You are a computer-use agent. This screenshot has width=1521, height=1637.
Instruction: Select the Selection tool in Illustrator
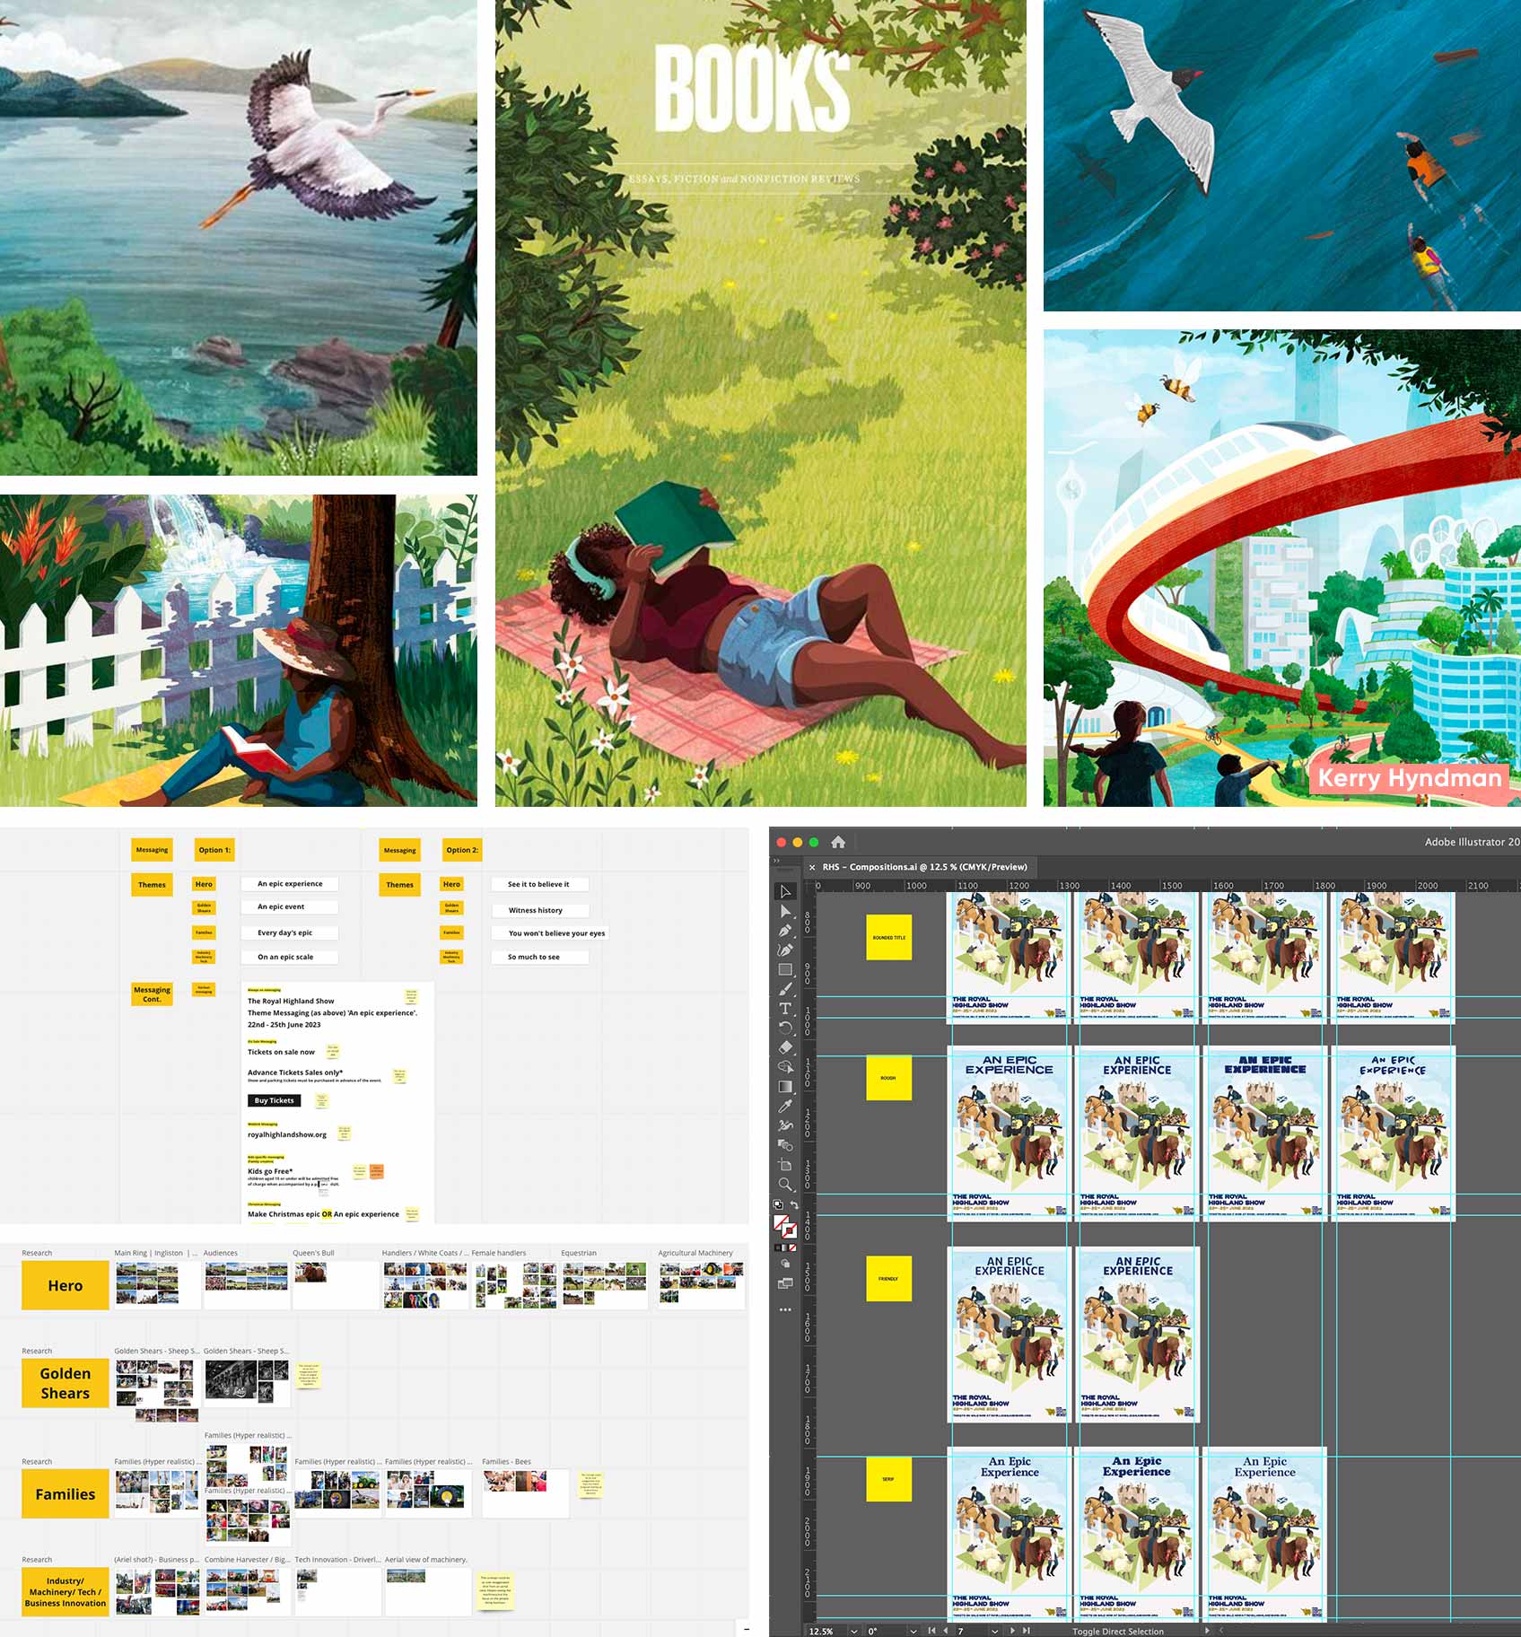(x=785, y=891)
